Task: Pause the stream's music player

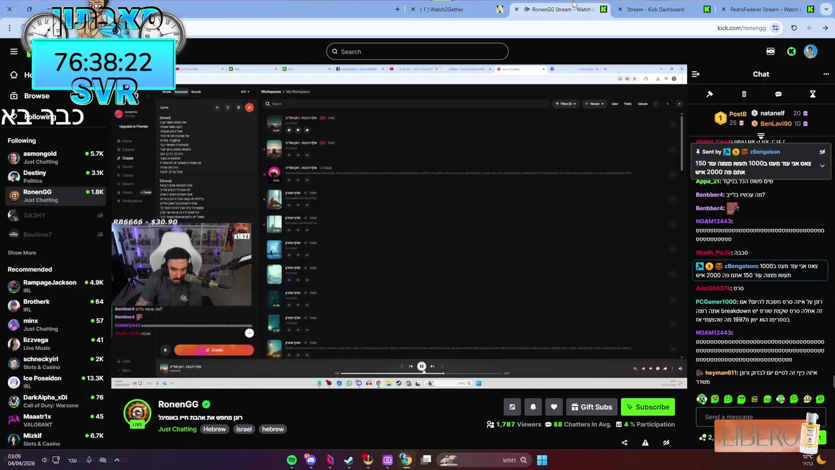Action: click(x=421, y=366)
